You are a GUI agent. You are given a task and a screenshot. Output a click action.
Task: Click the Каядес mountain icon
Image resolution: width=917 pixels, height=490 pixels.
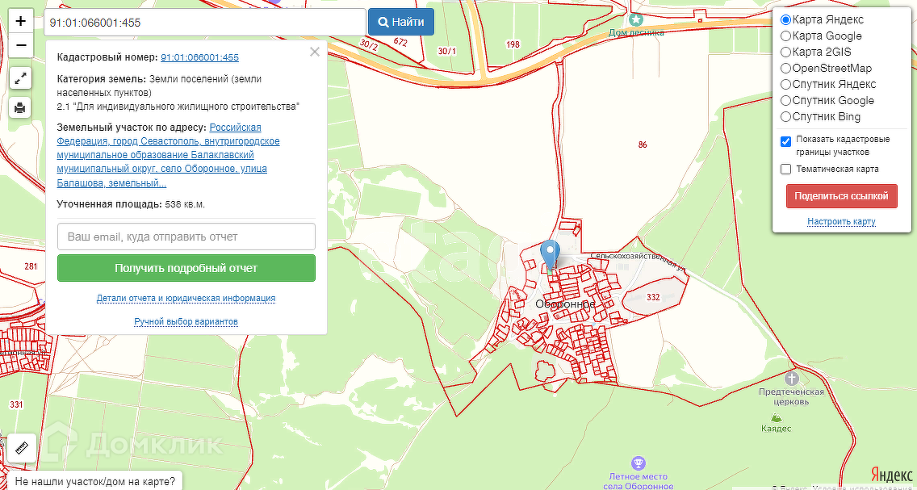click(776, 417)
